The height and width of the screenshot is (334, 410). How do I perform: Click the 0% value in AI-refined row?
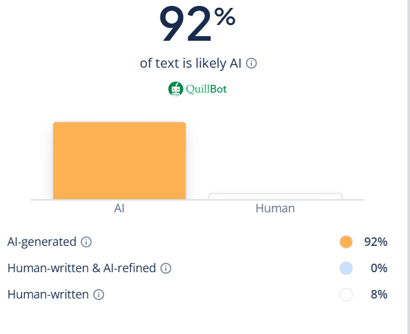tap(379, 268)
